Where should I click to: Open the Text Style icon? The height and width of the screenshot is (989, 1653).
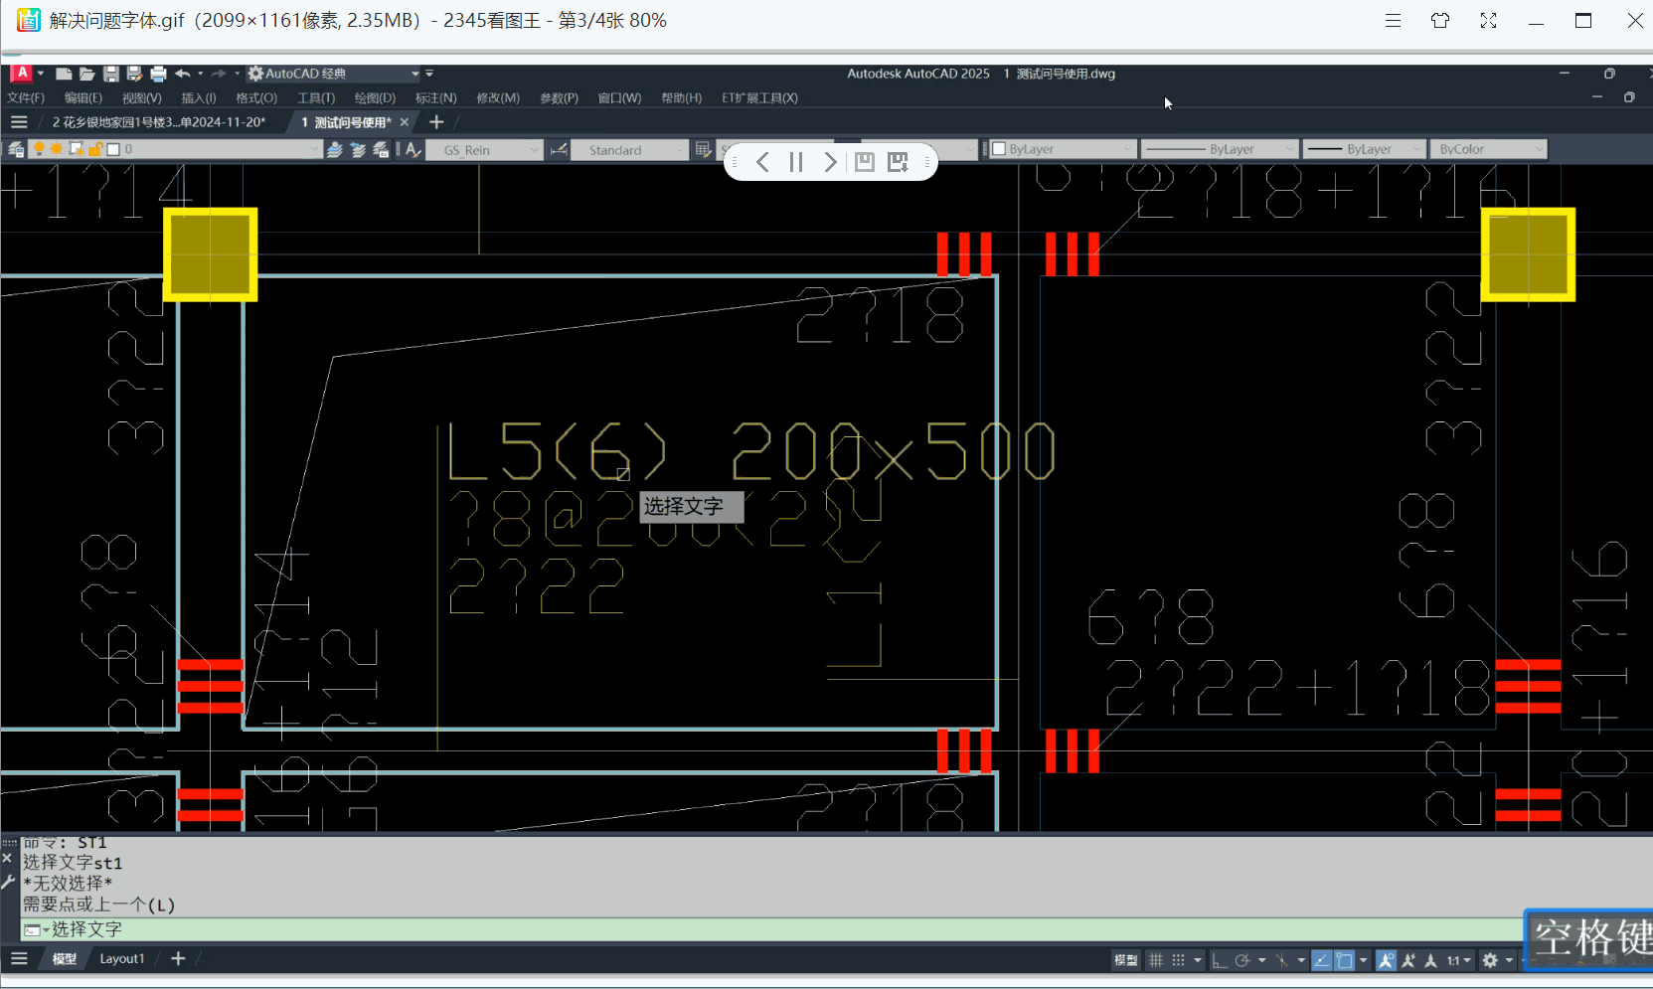[x=413, y=149]
